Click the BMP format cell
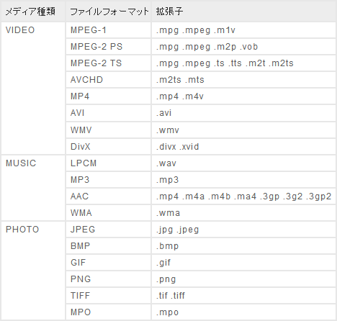Screen dimensions: 337x321 click(x=109, y=246)
